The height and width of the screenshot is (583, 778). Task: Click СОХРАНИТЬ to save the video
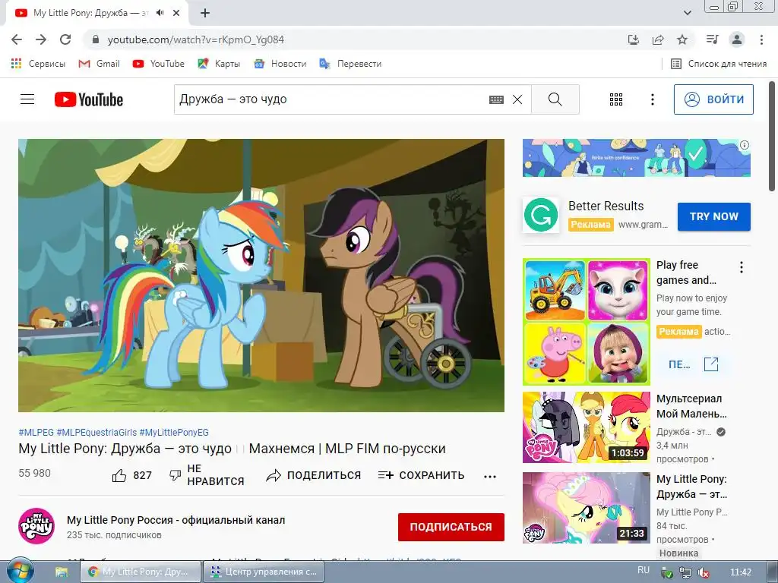coord(421,475)
